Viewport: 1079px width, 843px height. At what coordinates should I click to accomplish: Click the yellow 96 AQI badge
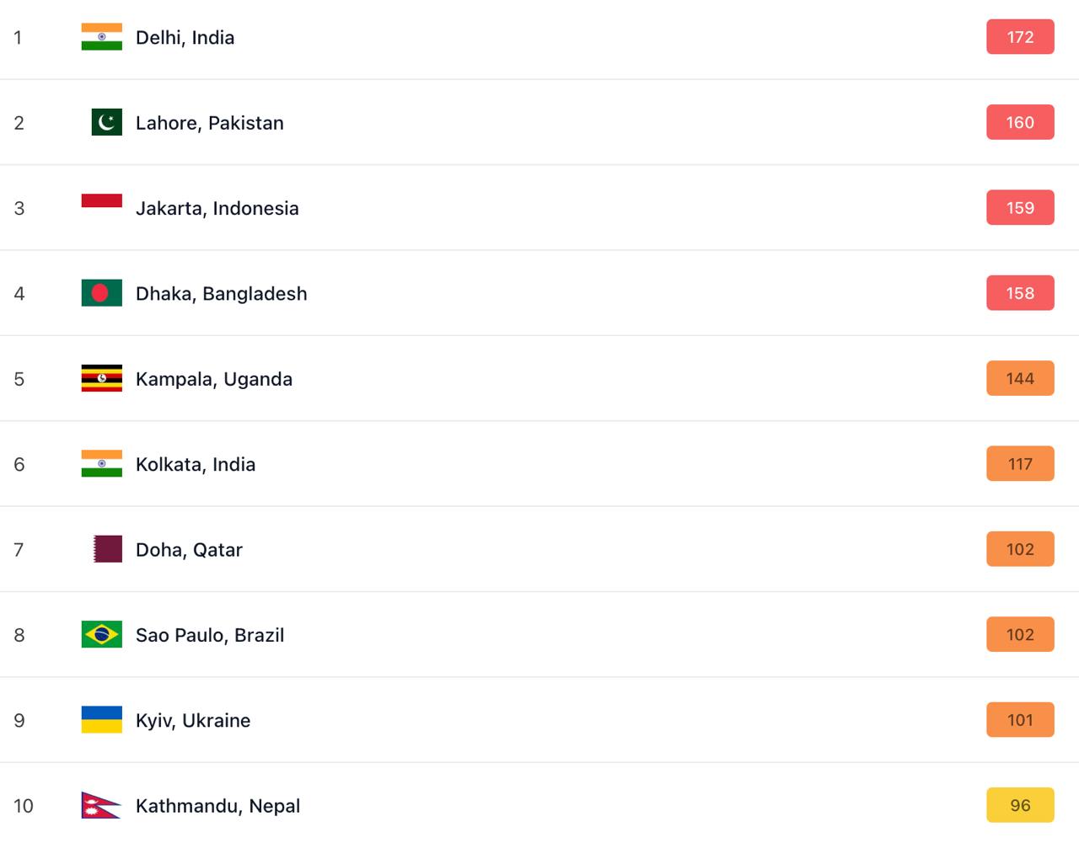click(1020, 805)
